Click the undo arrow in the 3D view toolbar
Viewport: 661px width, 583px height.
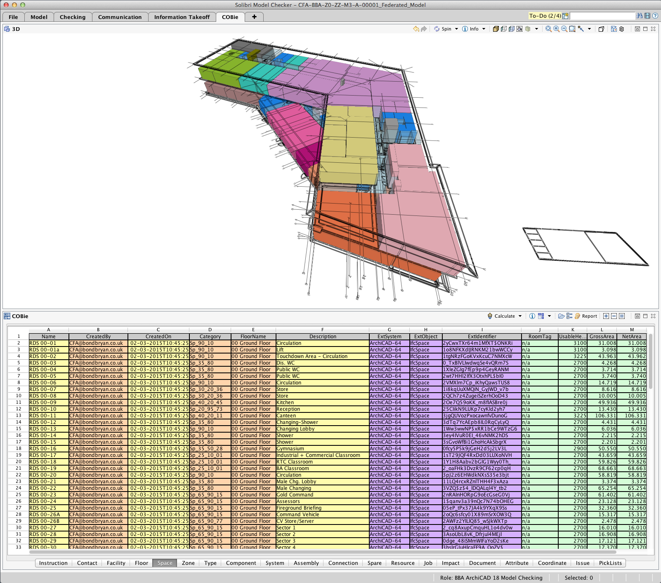click(x=417, y=29)
